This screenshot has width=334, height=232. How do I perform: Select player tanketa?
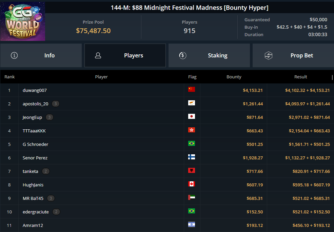31,171
